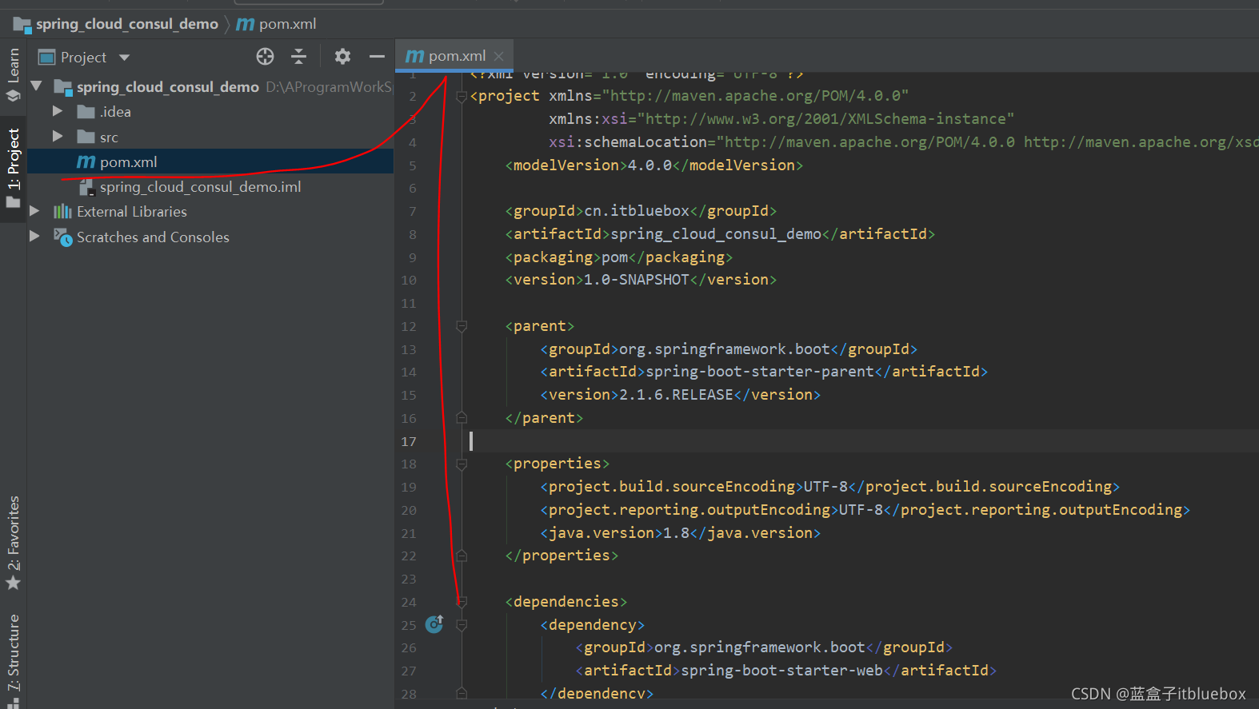
Task: Click the locate current file crosshair icon
Action: (265, 57)
